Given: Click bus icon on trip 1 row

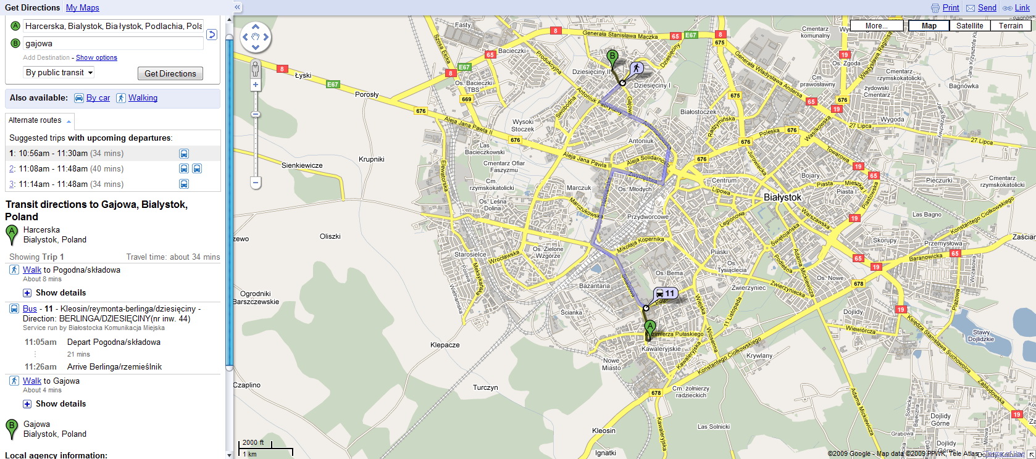Looking at the screenshot, I should click(x=184, y=154).
